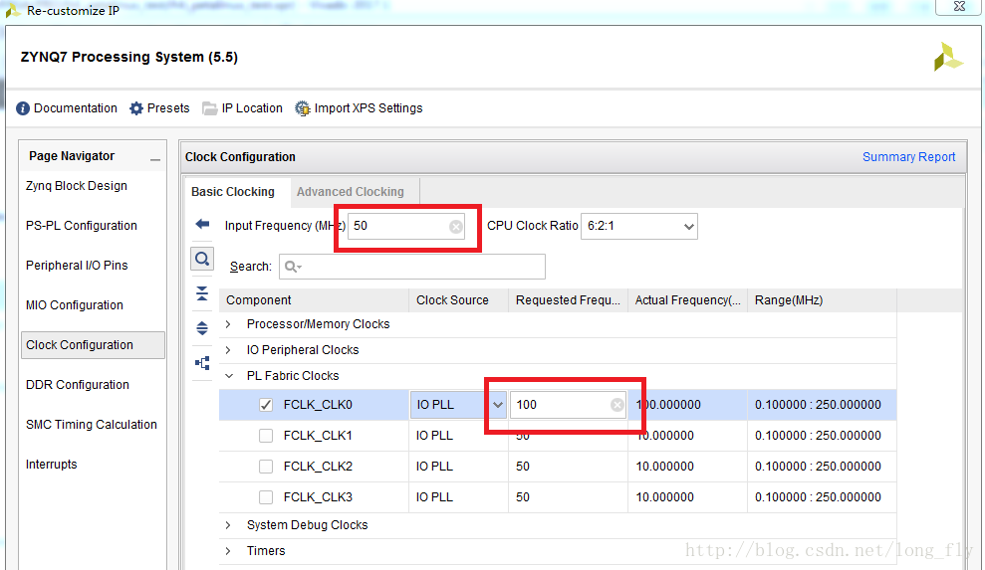Select DDR Configuration in Page Navigator

(x=78, y=385)
